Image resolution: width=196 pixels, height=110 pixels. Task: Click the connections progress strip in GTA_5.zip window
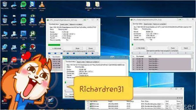(x=163, y=53)
